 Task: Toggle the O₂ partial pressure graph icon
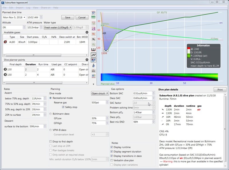click(94, 44)
